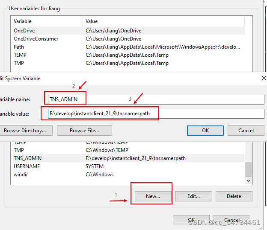
Task: Click the C:\Windows\TEMP value of TMP system variable
Action: click(x=107, y=150)
